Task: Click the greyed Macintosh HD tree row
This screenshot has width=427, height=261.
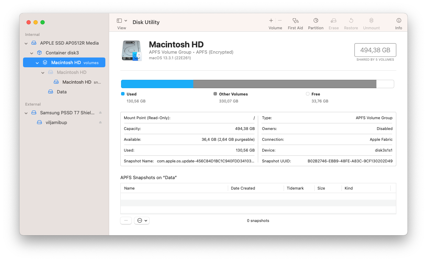Action: coord(64,72)
